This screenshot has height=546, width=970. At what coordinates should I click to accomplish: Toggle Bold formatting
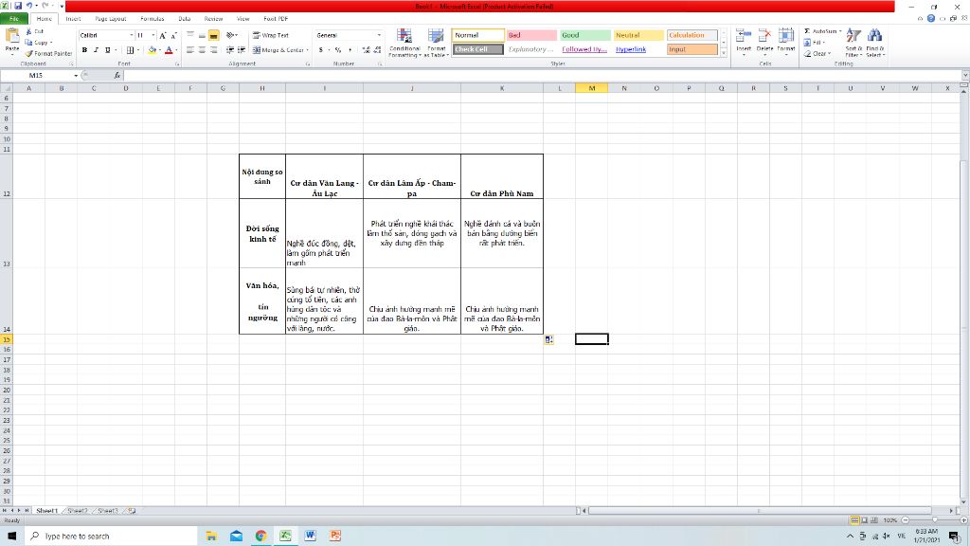(x=84, y=49)
